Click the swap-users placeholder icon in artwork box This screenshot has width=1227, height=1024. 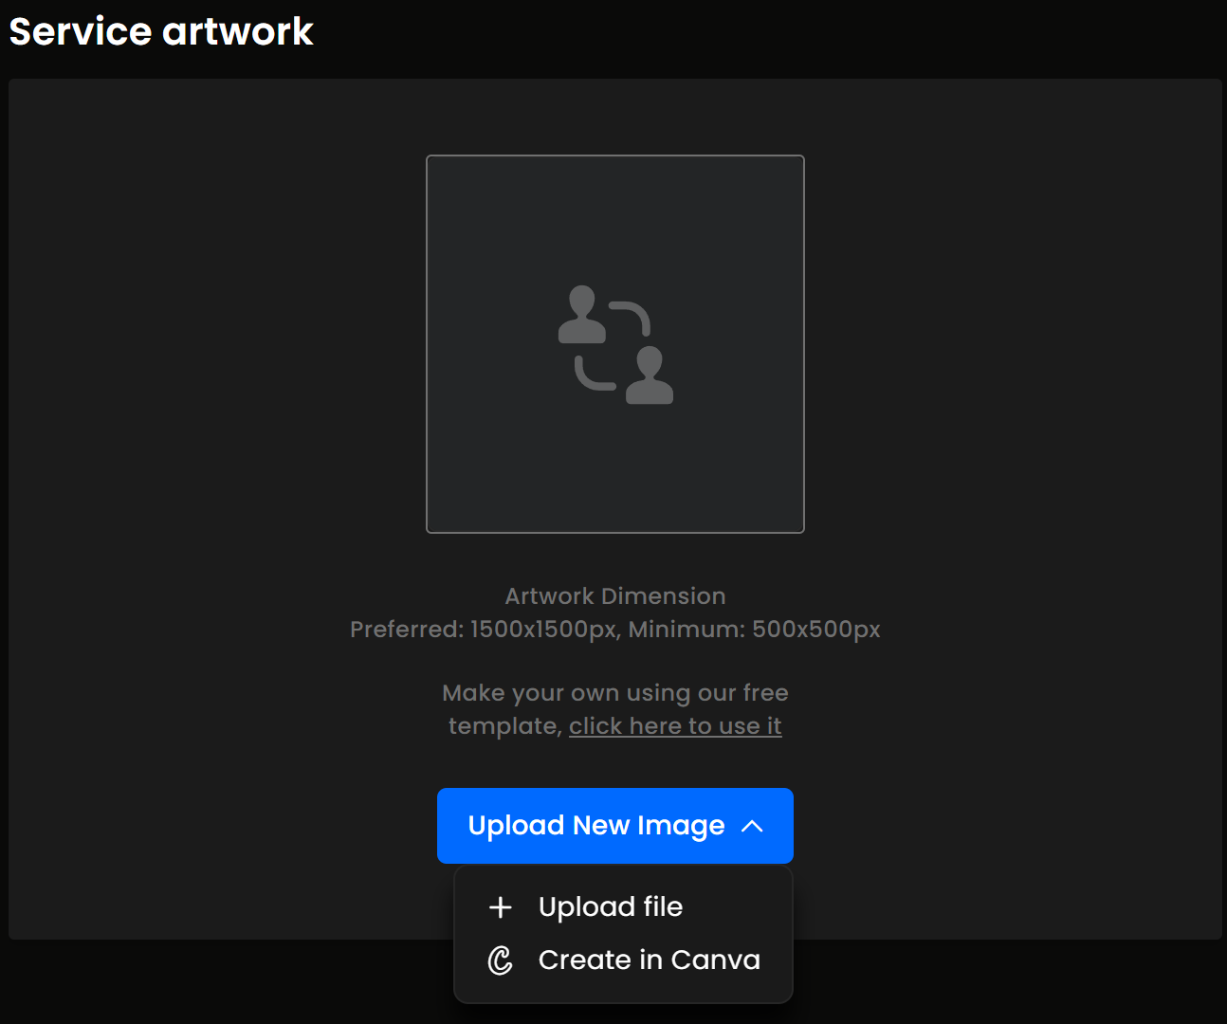pyautogui.click(x=615, y=344)
